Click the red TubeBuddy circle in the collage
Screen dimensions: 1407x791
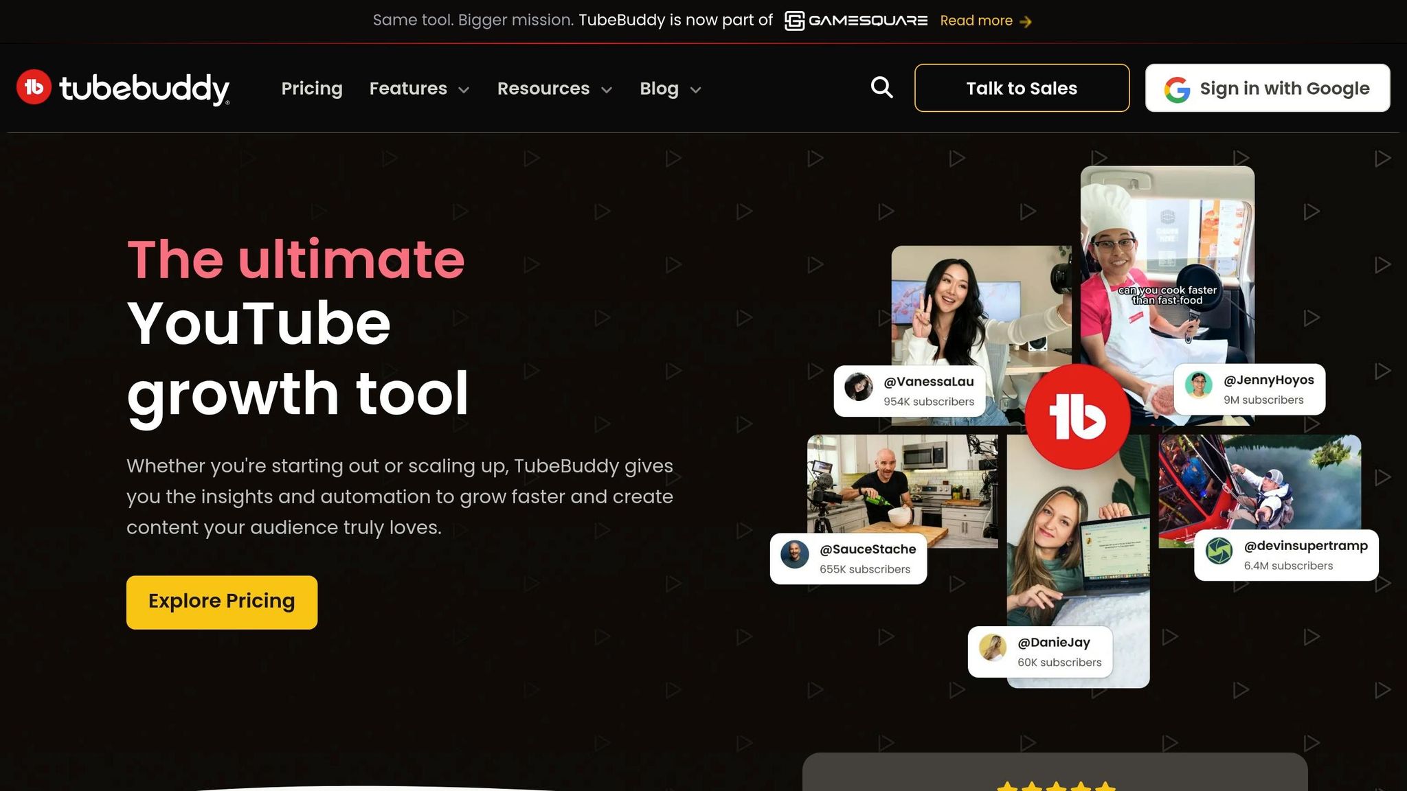click(1077, 417)
